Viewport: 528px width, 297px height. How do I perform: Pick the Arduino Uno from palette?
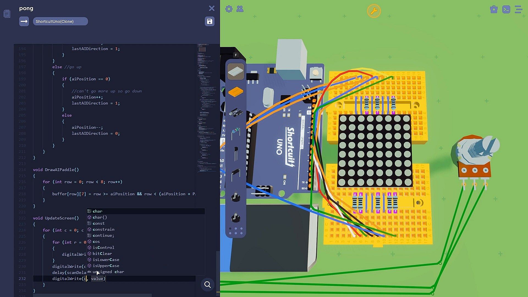tap(236, 112)
